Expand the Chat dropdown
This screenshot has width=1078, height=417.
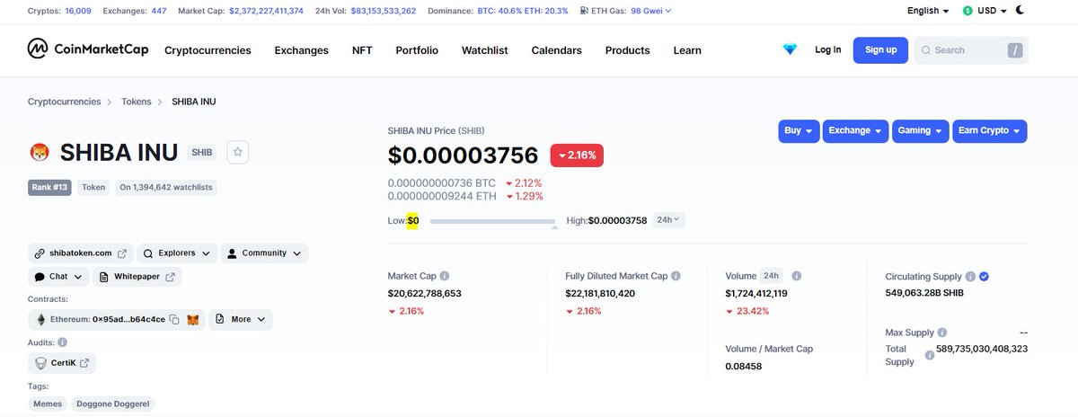[x=58, y=277]
